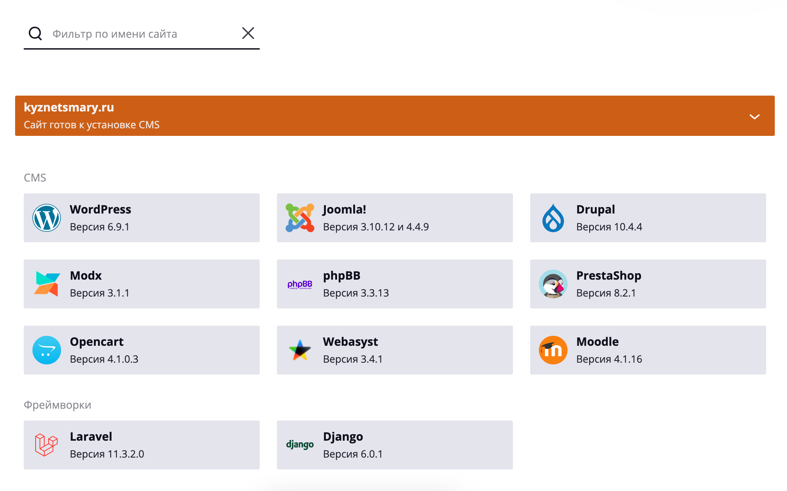The image size is (787, 491).
Task: Select Webasyst version 3.4.1 card
Action: coord(395,350)
